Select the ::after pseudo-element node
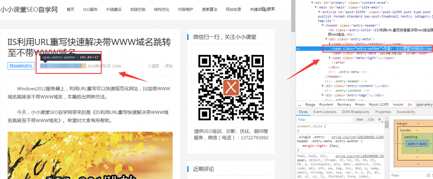The height and width of the screenshot is (179, 433). point(338,62)
